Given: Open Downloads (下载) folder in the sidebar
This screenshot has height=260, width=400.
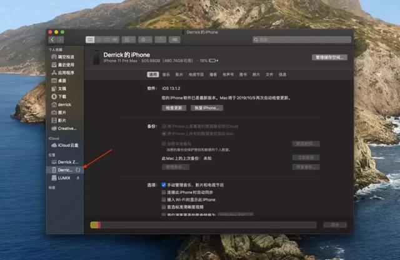Looking at the screenshot, I should [62, 97].
